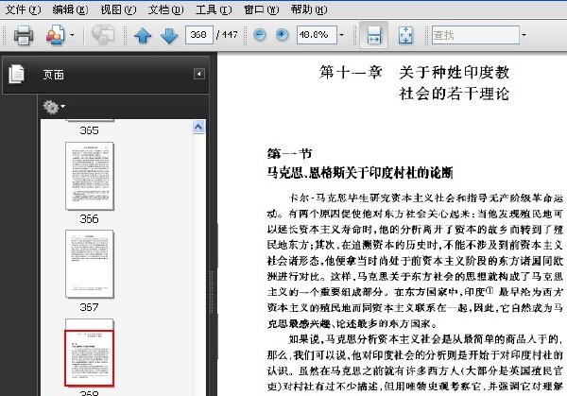The width and height of the screenshot is (567, 396).
Task: Click the Pages panel document icon
Action: click(x=17, y=74)
